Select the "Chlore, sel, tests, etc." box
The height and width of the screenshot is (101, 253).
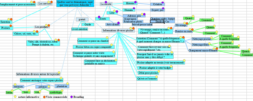25,34
